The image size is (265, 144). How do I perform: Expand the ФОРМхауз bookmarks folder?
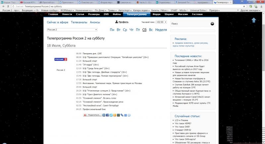[67, 11]
